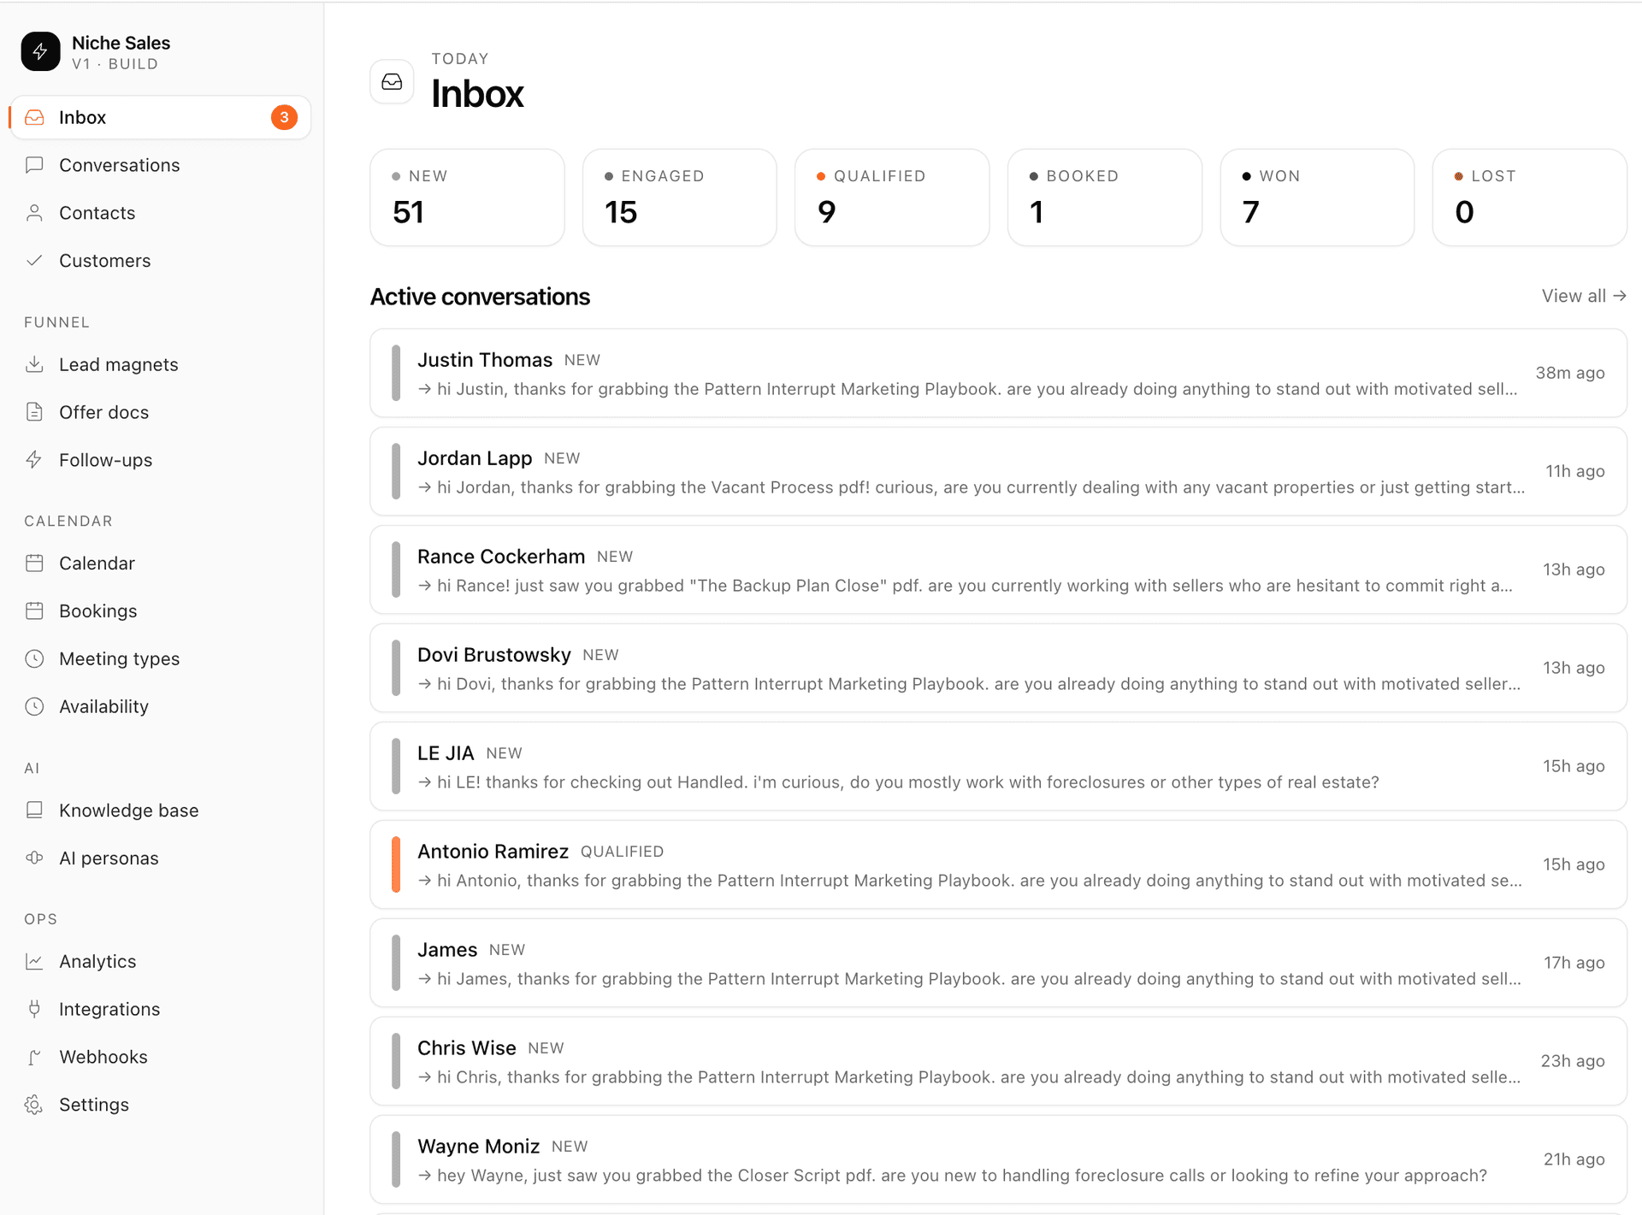The width and height of the screenshot is (1642, 1215).
Task: Open Rance Cockerham conversation row
Action: pyautogui.click(x=998, y=569)
